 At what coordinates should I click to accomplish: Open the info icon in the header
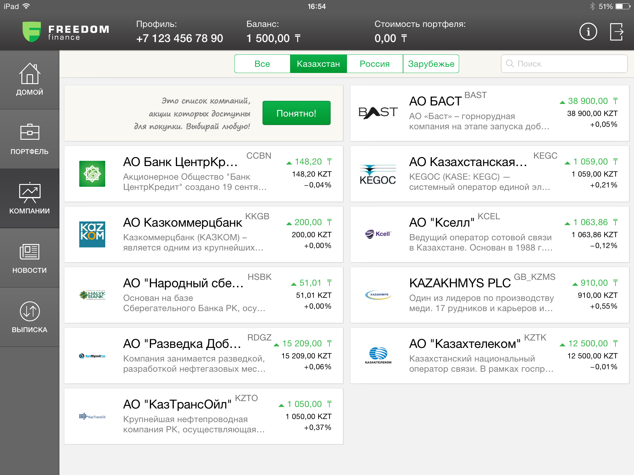click(588, 32)
